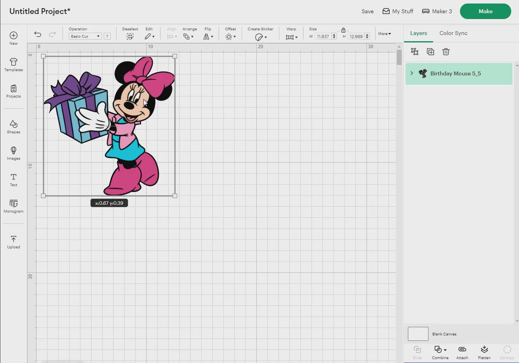Click the Minnie Mouse image on canvas

[109, 126]
